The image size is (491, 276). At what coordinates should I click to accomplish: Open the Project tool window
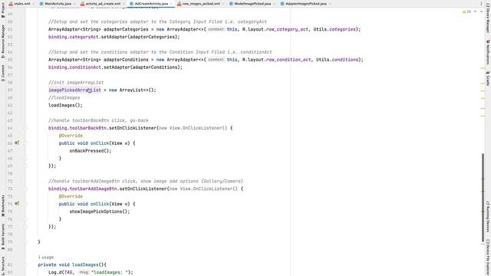tap(3, 10)
